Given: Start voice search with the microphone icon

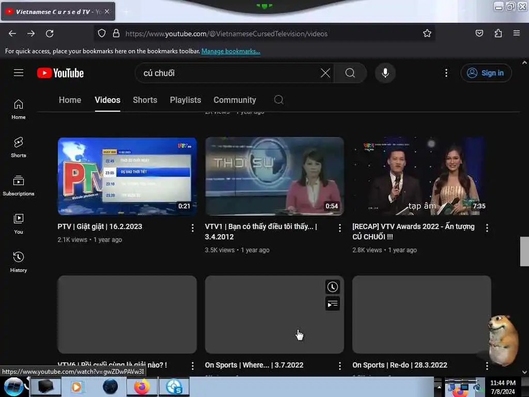Looking at the screenshot, I should [385, 73].
